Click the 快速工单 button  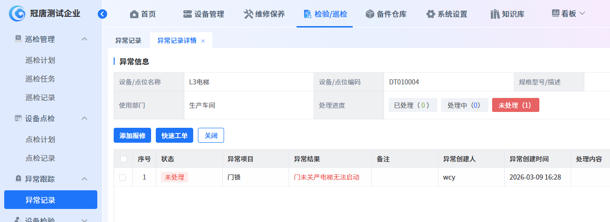click(x=174, y=136)
